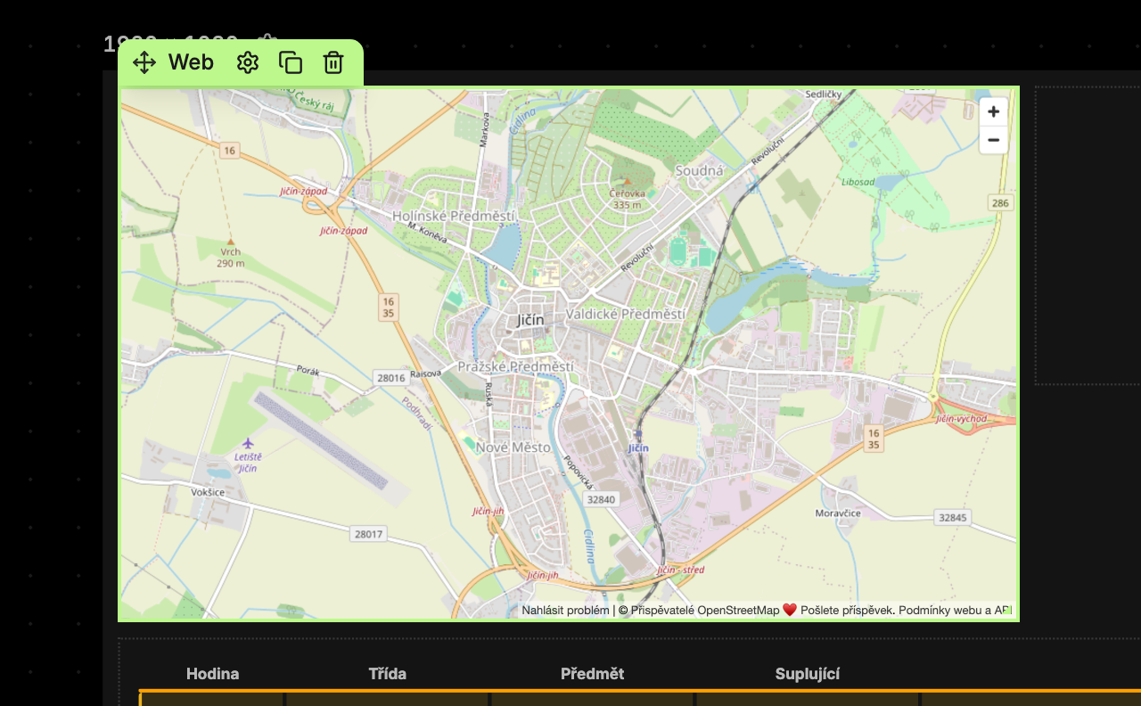Click the move handle icon of Web widget
Screen dimensions: 1141x706
(144, 62)
